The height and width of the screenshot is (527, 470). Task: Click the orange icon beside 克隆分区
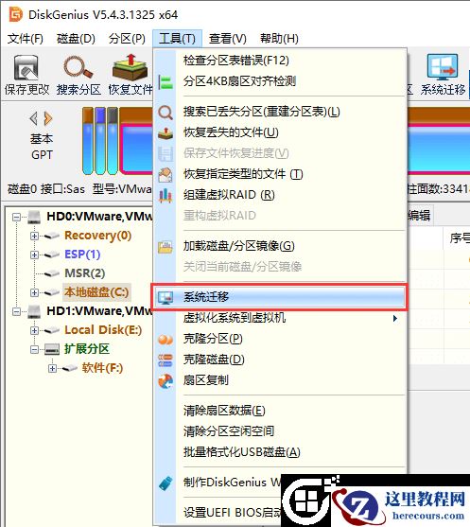tap(165, 340)
